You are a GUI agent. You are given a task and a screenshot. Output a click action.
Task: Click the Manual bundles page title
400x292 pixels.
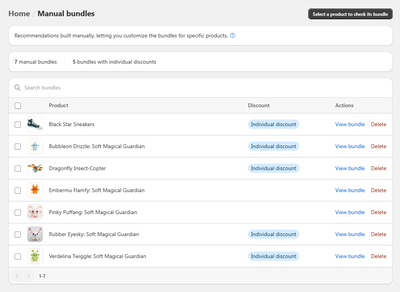(66, 14)
